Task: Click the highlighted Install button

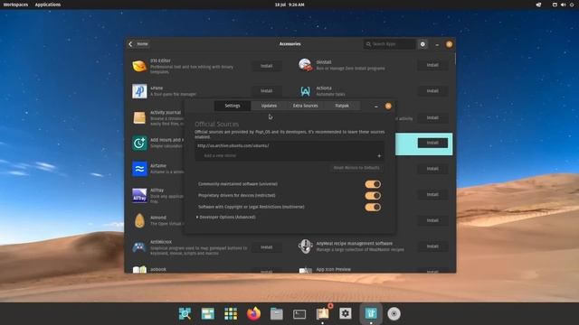Action: coord(432,143)
